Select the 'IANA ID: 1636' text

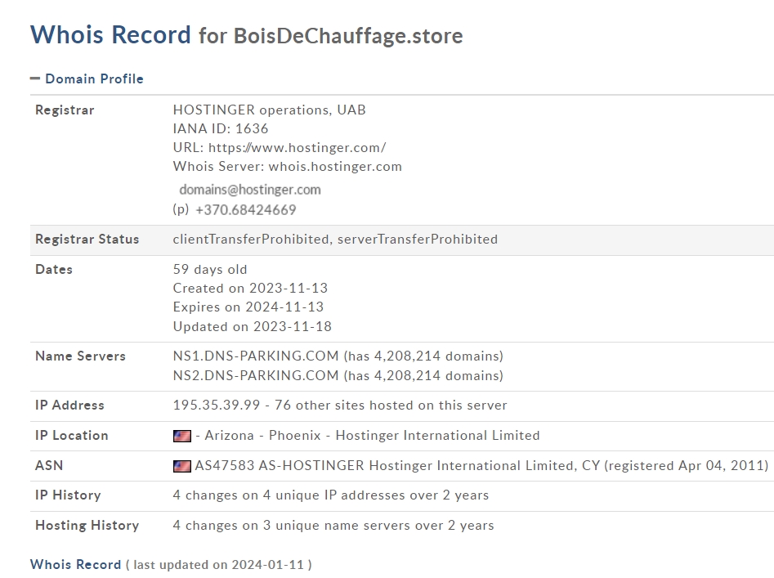[x=221, y=128]
